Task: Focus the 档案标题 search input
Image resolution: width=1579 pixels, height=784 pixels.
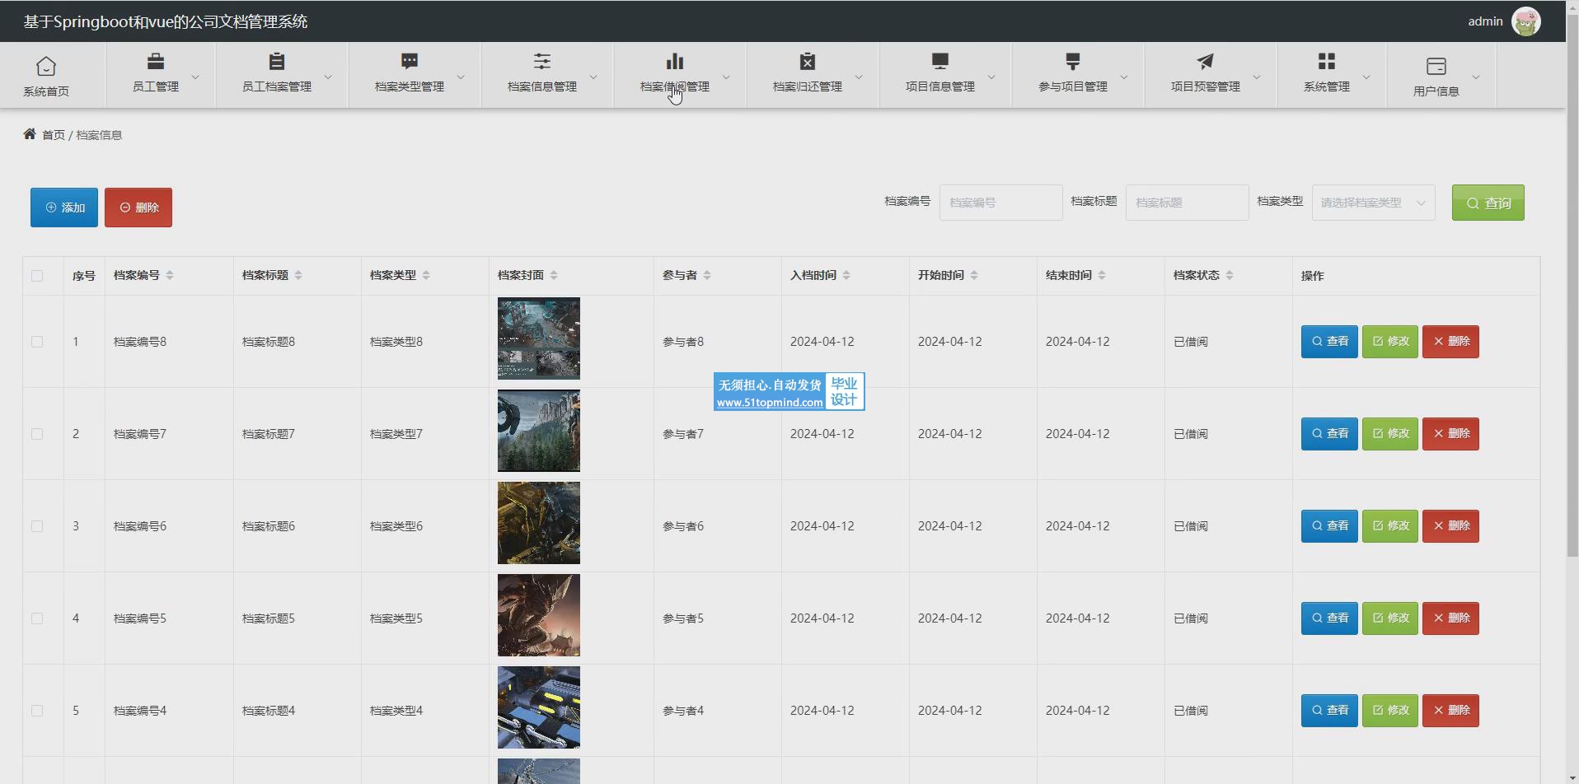Action: click(1188, 203)
